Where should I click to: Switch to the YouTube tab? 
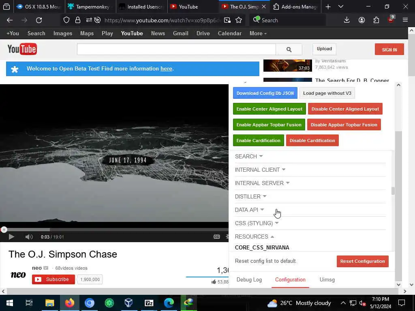click(x=193, y=7)
